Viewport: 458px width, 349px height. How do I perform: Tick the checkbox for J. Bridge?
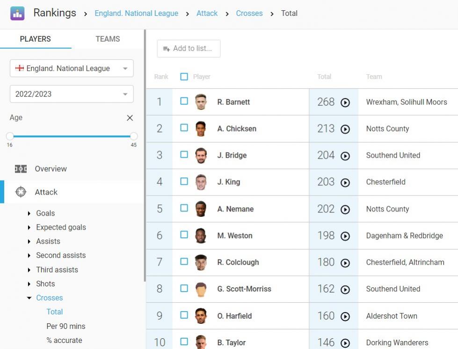[x=184, y=154]
